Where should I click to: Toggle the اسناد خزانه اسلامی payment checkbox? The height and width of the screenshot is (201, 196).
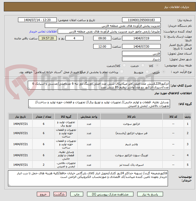122,72
